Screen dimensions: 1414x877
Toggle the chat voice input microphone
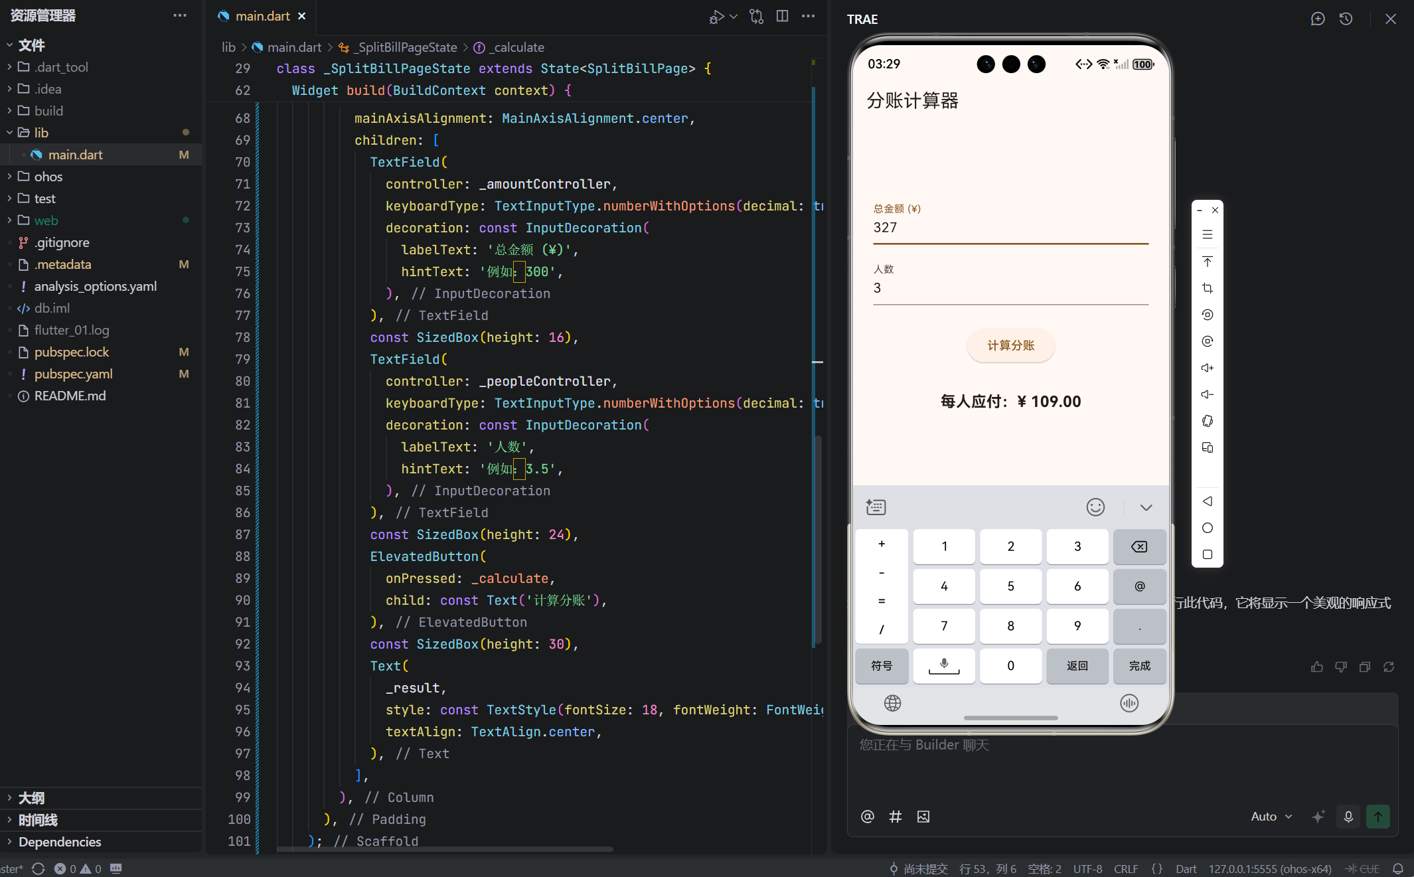coord(1348,817)
